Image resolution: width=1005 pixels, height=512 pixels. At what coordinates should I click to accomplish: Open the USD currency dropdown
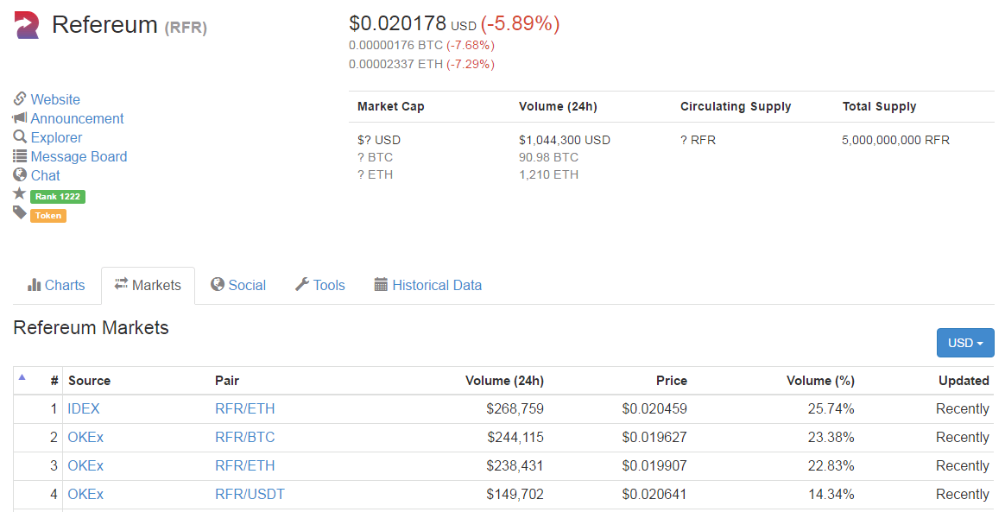[964, 343]
